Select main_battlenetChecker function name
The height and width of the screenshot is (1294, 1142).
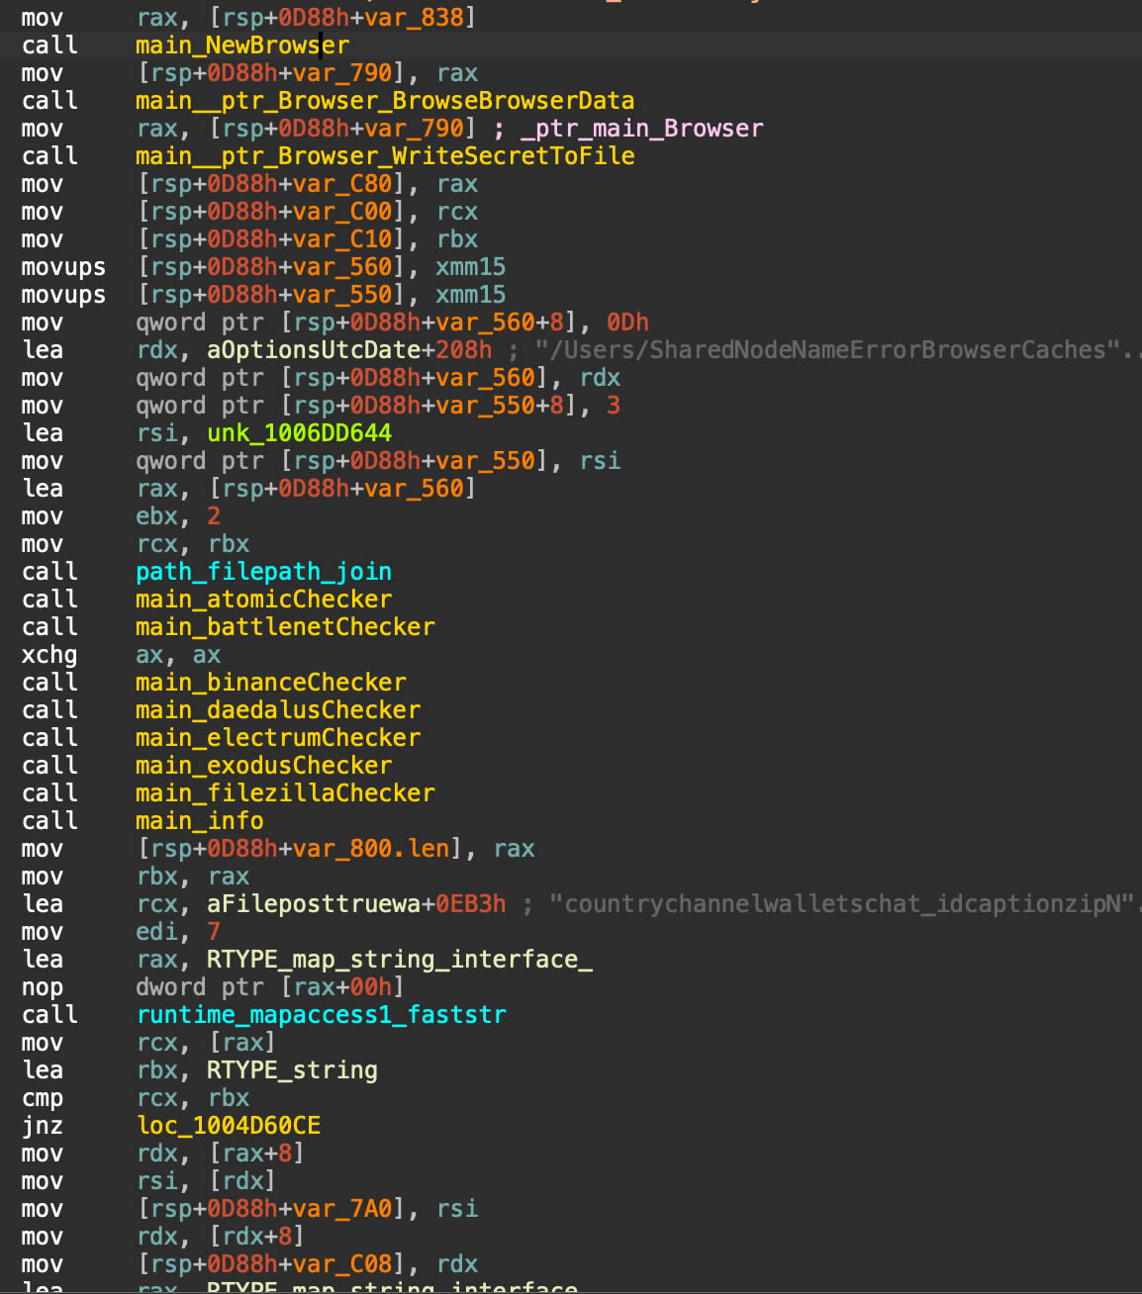click(284, 627)
